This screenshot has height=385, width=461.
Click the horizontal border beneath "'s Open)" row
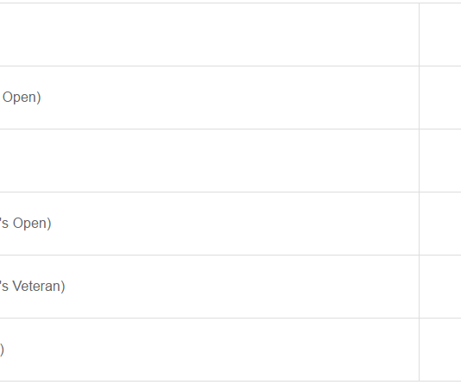[x=230, y=256]
